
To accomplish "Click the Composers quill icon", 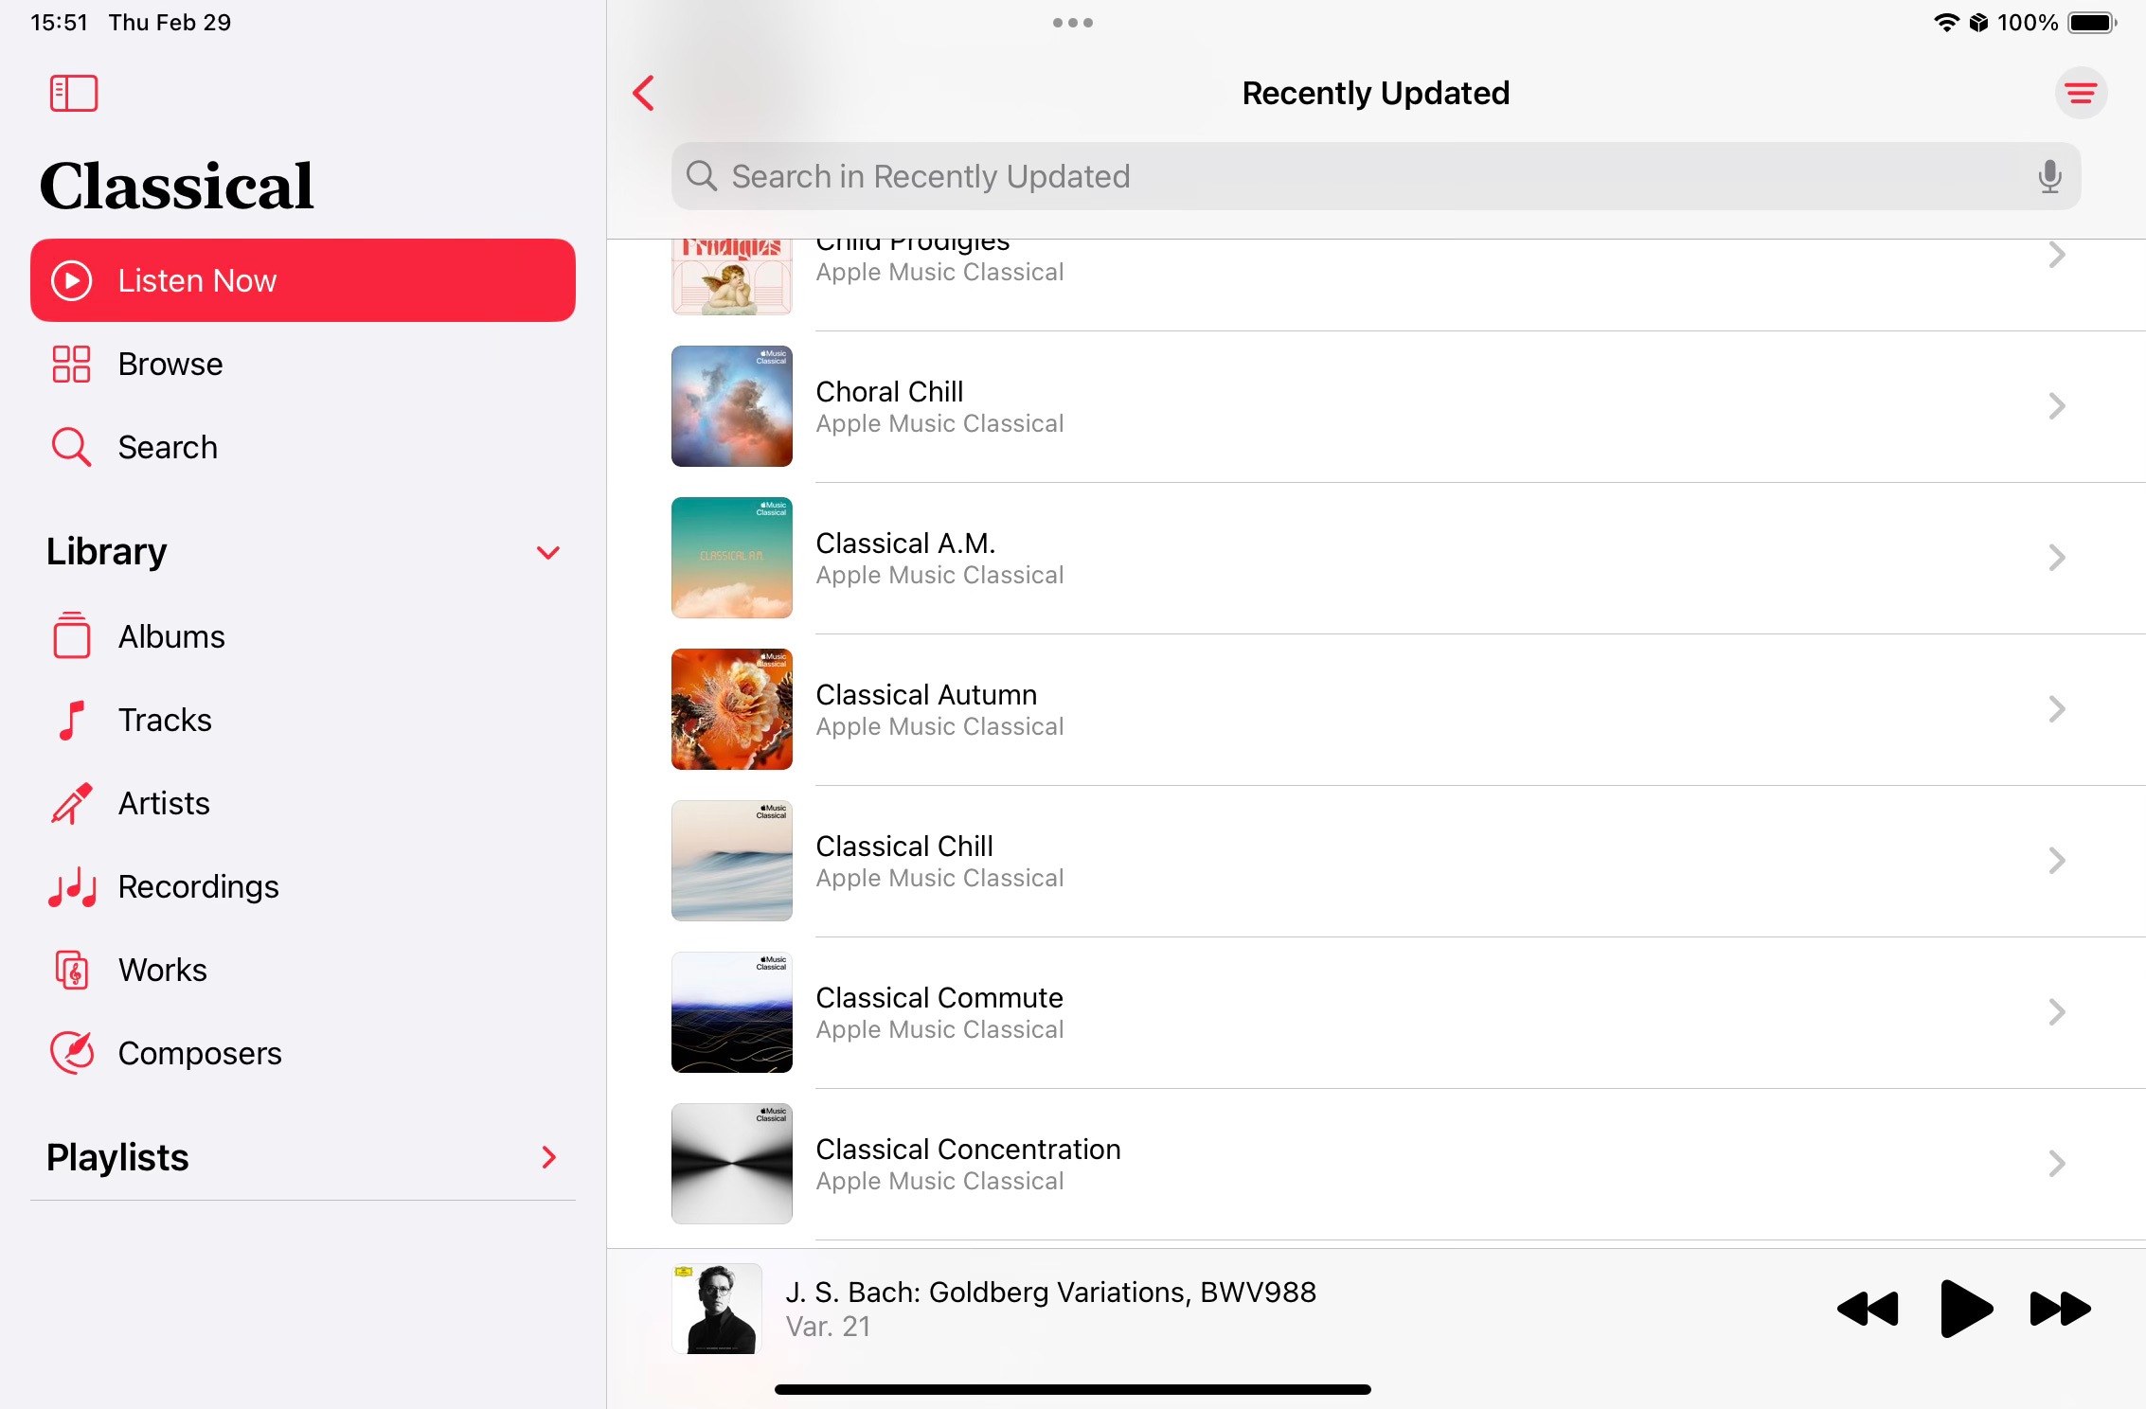I will coord(72,1052).
